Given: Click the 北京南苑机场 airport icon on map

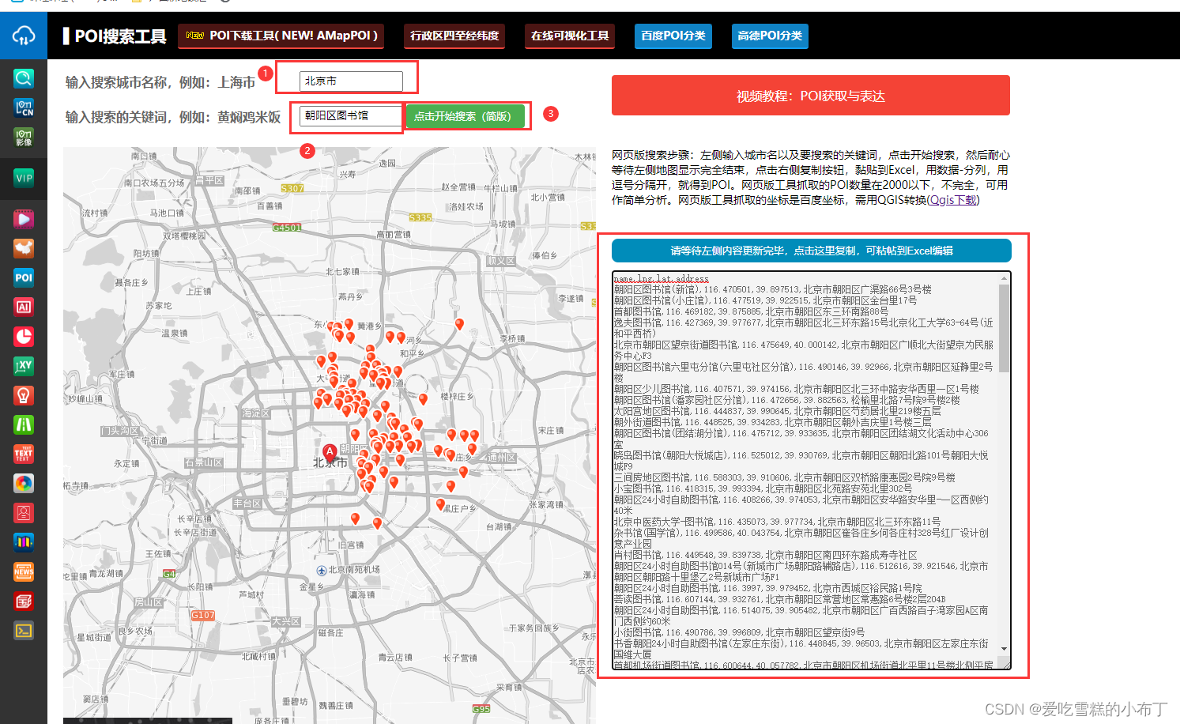Looking at the screenshot, I should tap(322, 570).
